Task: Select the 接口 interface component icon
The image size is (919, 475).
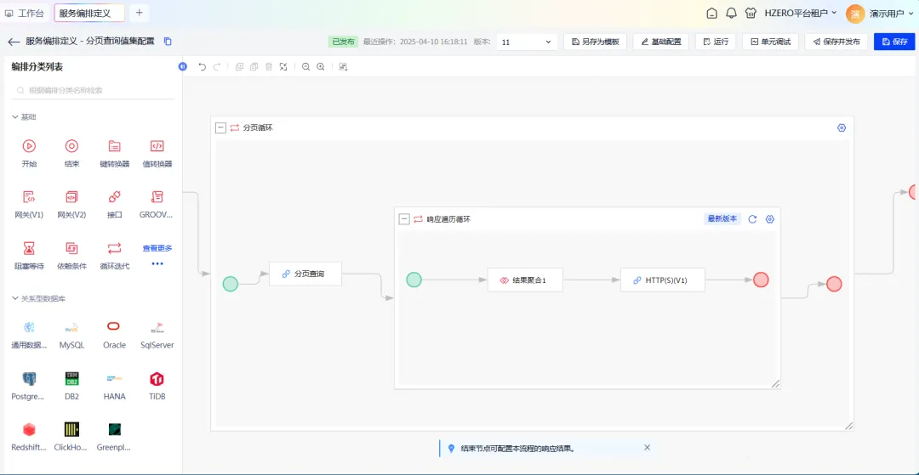Action: [114, 196]
